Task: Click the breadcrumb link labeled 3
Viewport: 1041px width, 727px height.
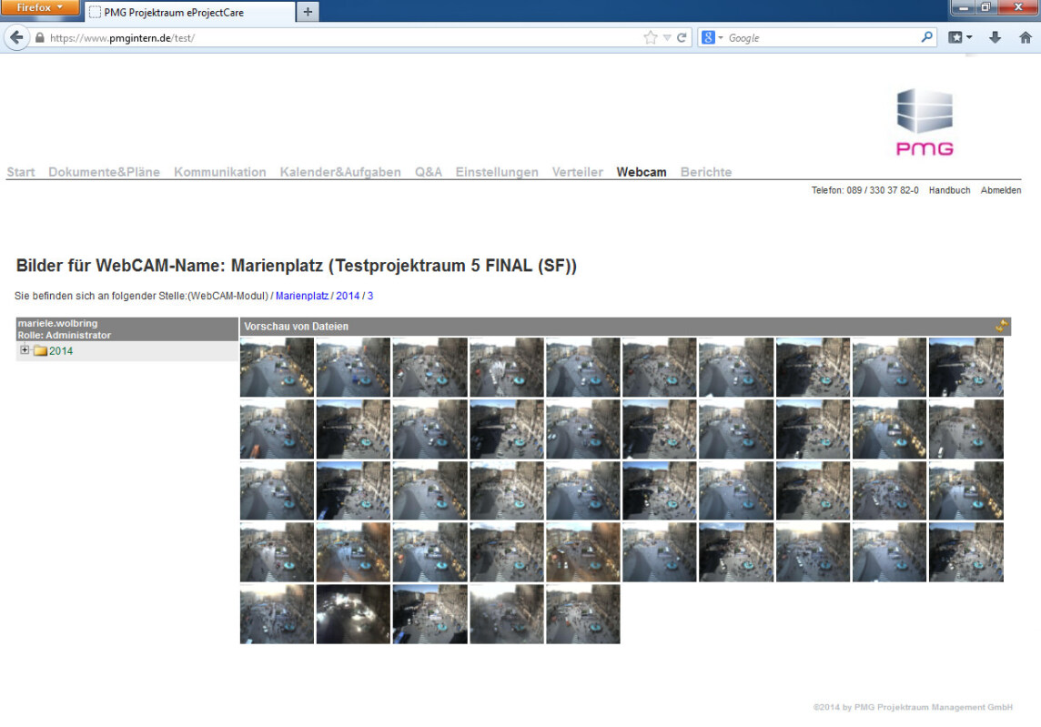Action: pyautogui.click(x=370, y=296)
